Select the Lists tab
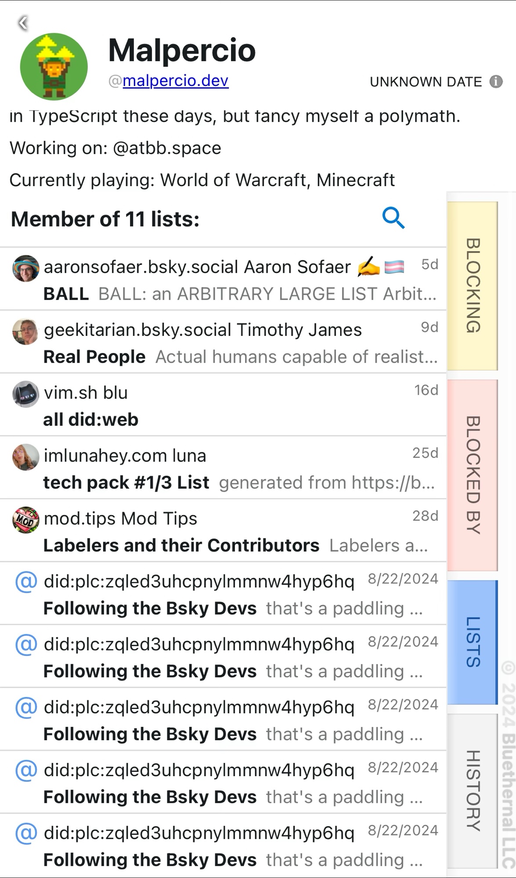The height and width of the screenshot is (878, 516). pos(473,642)
